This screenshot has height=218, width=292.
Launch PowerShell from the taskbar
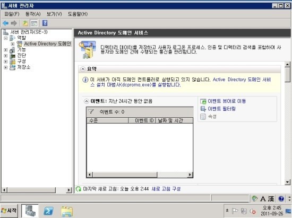(x=48, y=211)
